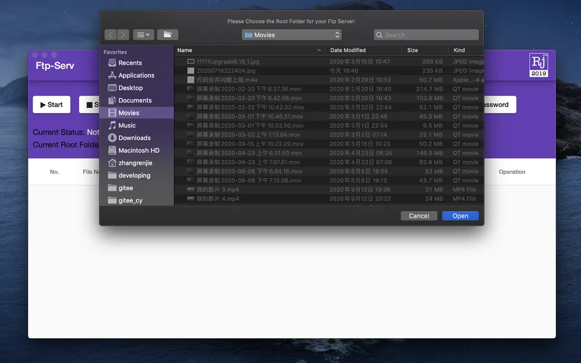Open Macintosh HD in sidebar

(139, 150)
